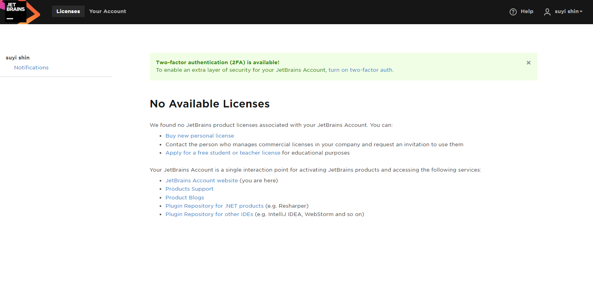This screenshot has height=285, width=593.
Task: Click the No Available Licenses heading
Action: click(210, 104)
